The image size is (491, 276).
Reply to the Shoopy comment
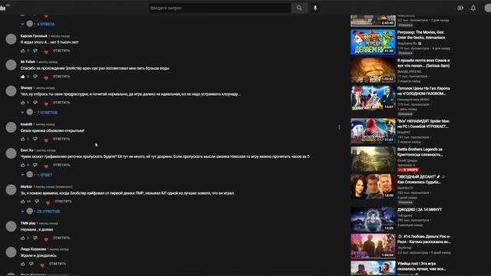click(x=61, y=102)
